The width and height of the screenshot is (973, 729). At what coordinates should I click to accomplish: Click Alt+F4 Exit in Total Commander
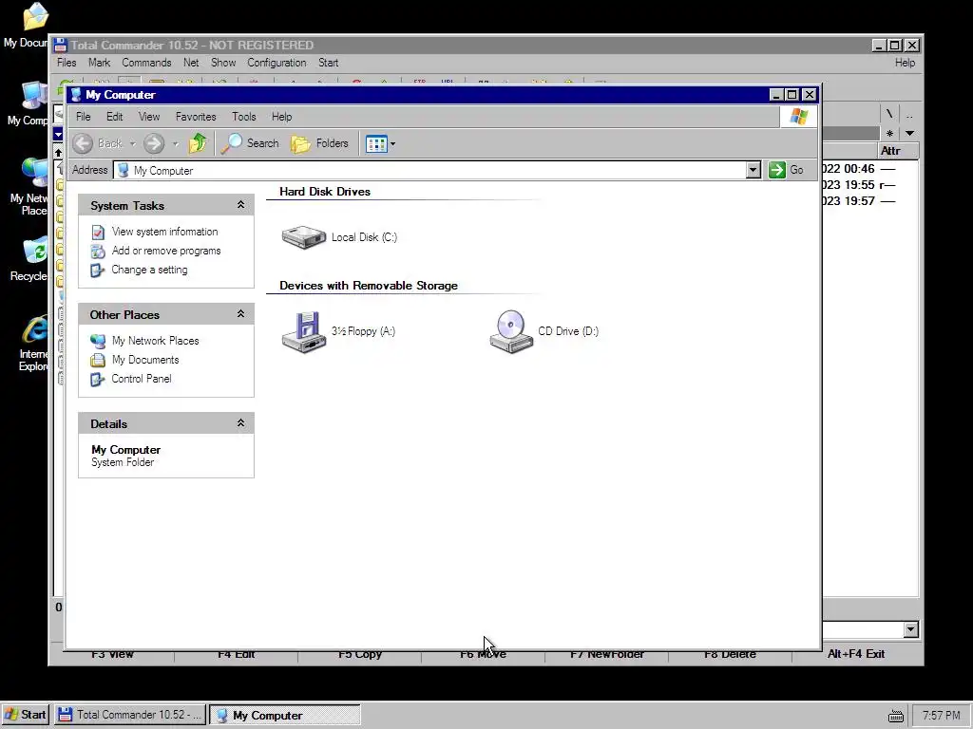[x=856, y=654]
